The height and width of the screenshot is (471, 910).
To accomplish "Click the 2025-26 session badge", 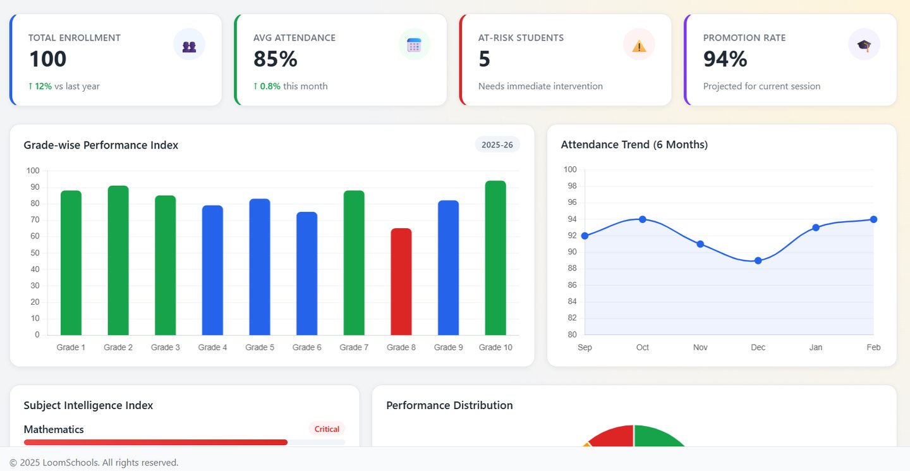I will point(497,145).
